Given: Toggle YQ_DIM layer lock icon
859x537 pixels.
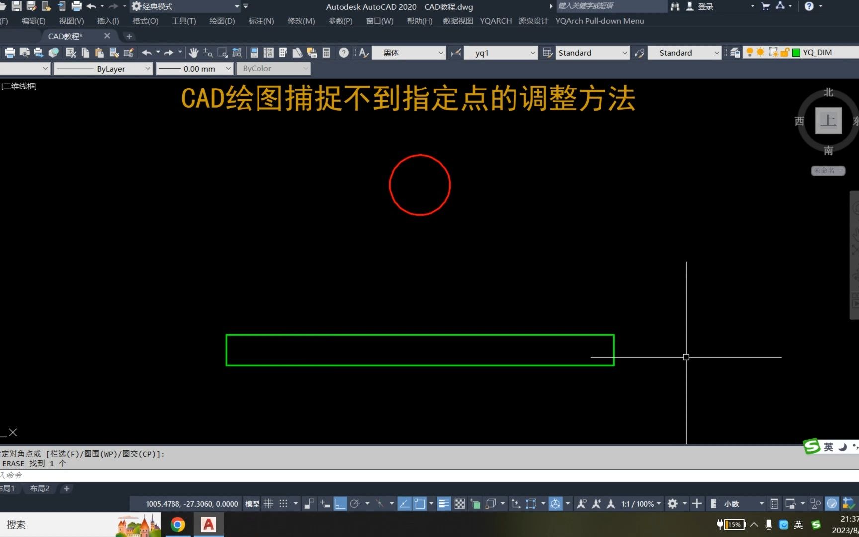Looking at the screenshot, I should (x=785, y=52).
